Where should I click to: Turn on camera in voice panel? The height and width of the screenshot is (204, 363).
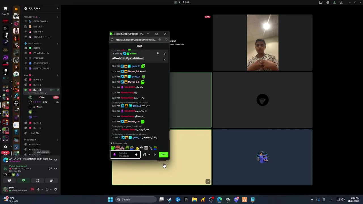(9, 180)
